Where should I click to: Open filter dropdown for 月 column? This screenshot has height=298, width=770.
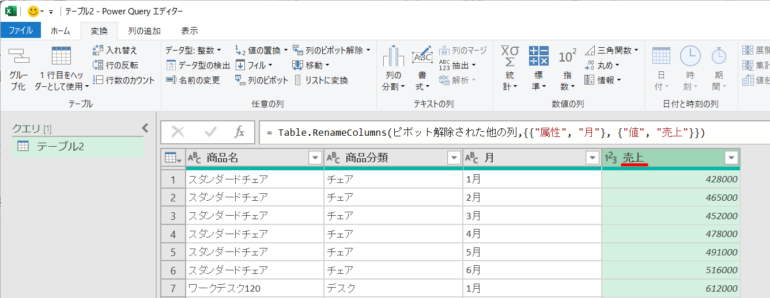point(592,158)
